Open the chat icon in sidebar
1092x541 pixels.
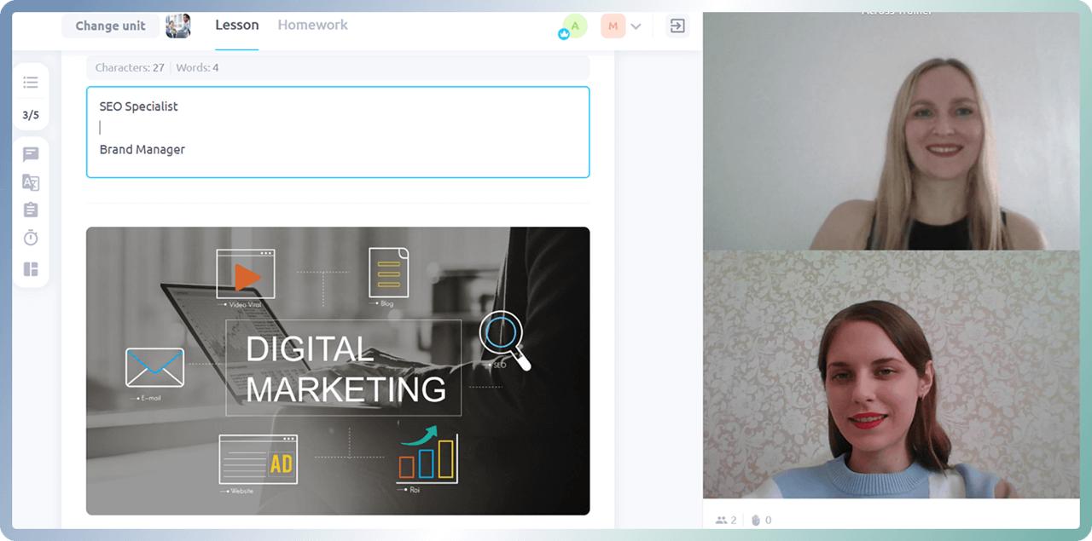point(31,154)
